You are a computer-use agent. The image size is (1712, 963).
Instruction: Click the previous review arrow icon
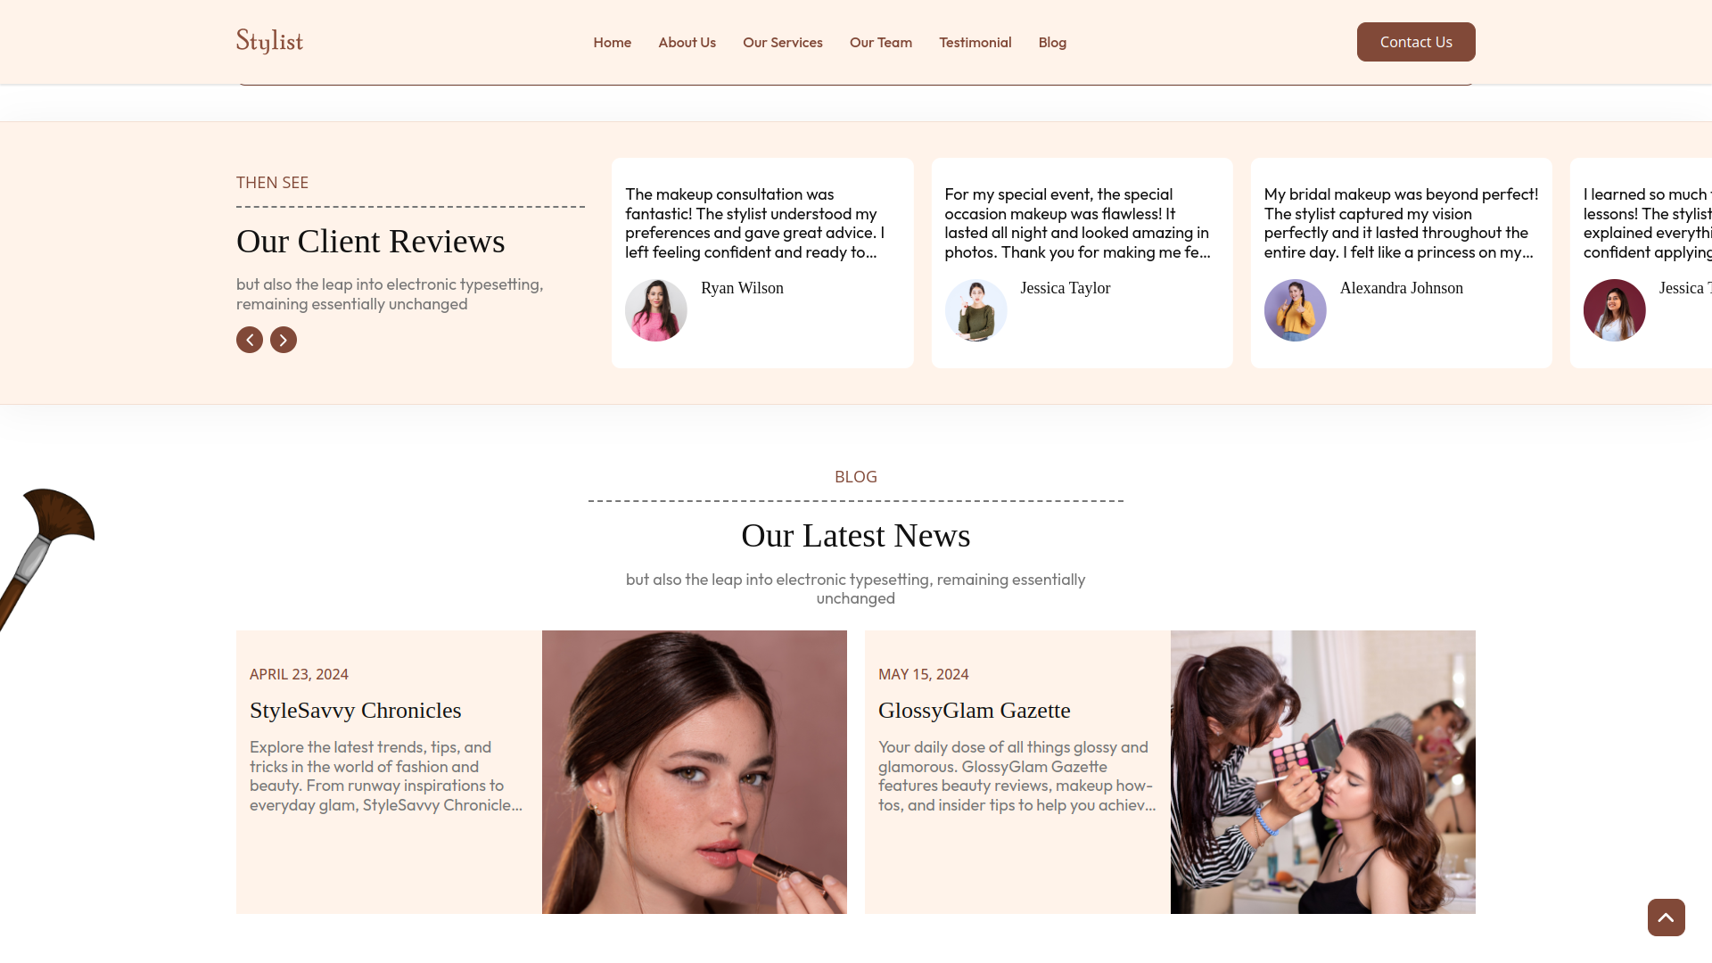pyautogui.click(x=250, y=340)
